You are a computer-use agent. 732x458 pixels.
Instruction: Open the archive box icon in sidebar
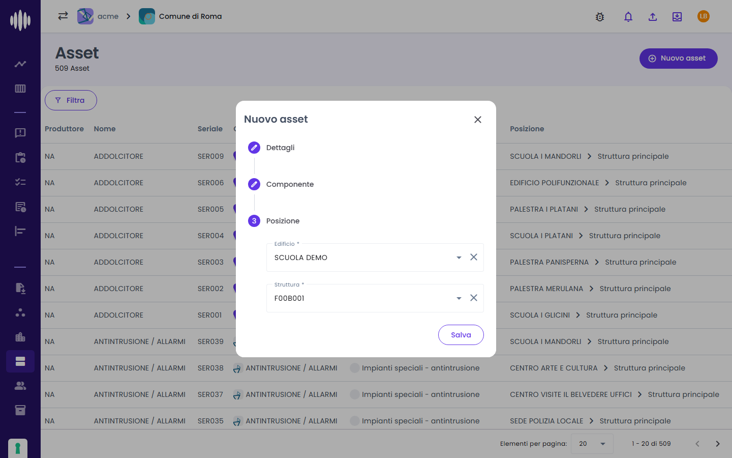click(x=20, y=410)
